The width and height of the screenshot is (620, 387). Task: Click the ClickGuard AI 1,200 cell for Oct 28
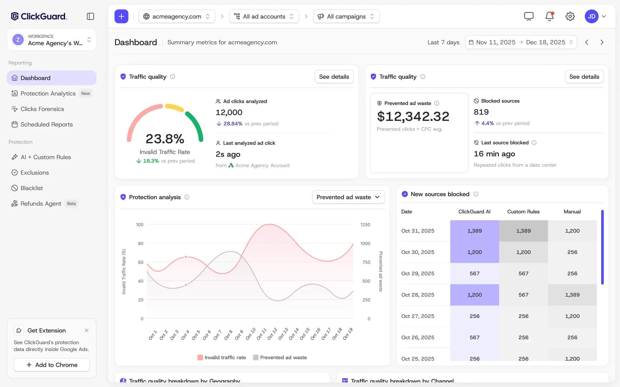[x=474, y=295]
